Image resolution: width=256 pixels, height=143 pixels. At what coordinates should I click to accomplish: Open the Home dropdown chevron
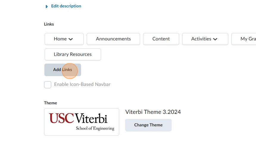(x=71, y=39)
